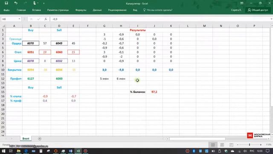Click the Redo arrow icon
Viewport: 273px width, 154px height.
[x=25, y=3]
